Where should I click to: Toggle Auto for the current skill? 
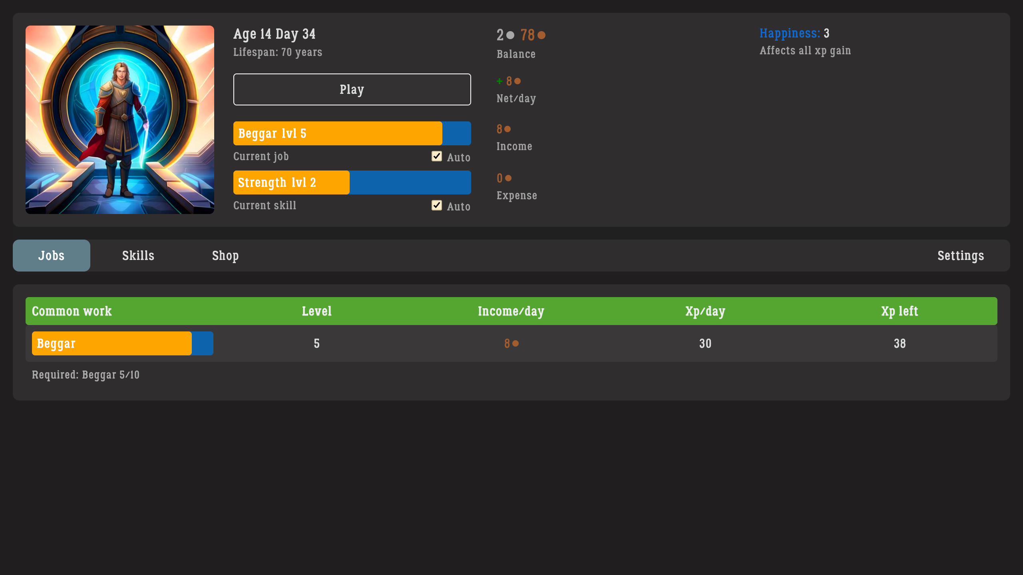pyautogui.click(x=436, y=206)
